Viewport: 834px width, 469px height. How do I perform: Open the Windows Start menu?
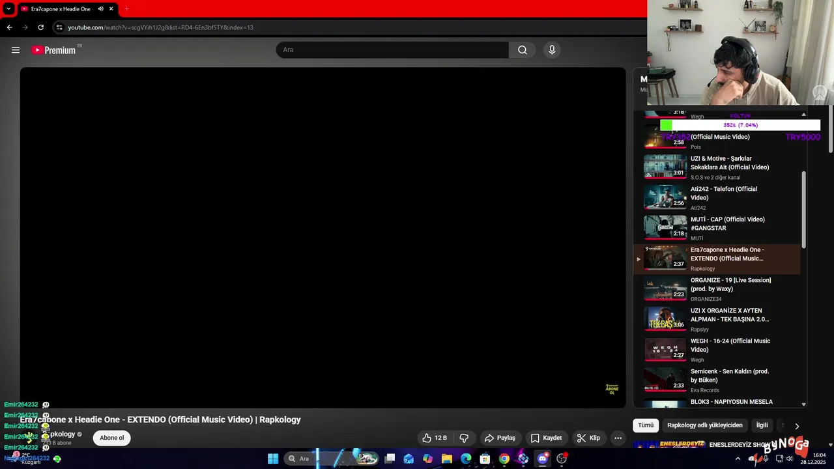click(273, 459)
